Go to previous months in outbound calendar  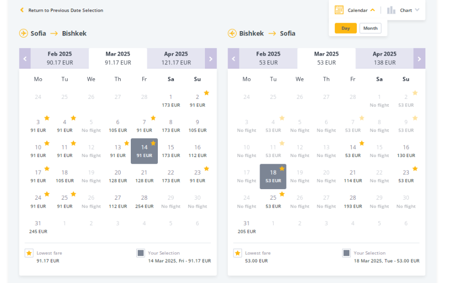pyautogui.click(x=25, y=58)
